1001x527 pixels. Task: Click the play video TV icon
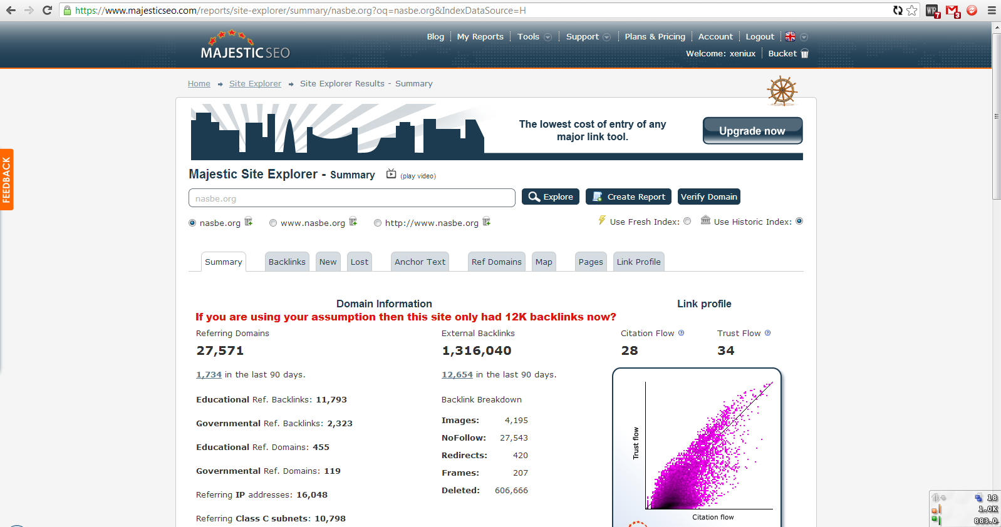click(391, 174)
